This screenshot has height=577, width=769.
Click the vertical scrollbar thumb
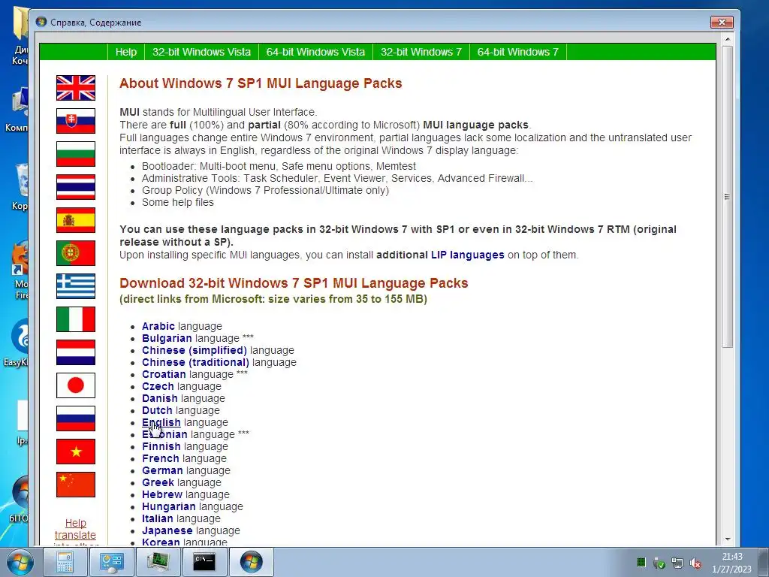[x=727, y=198]
